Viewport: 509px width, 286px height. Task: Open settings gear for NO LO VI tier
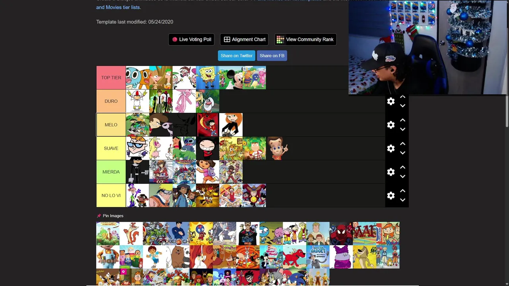391,195
